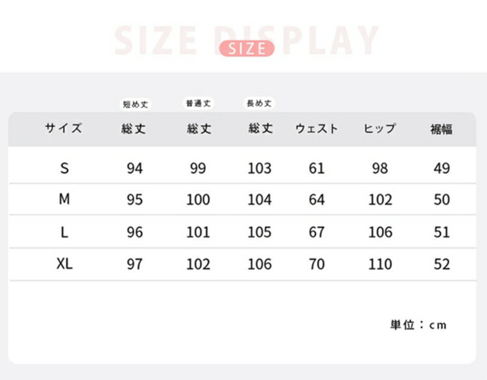Click the hip value 110 for size XL
Viewport: 487px width, 380px height.
(380, 264)
